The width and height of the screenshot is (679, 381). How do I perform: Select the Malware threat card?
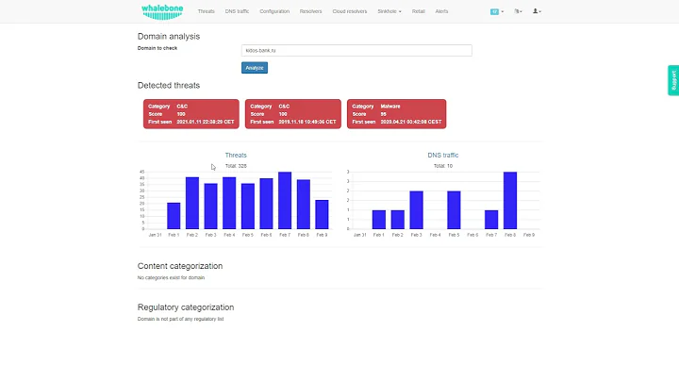(396, 114)
